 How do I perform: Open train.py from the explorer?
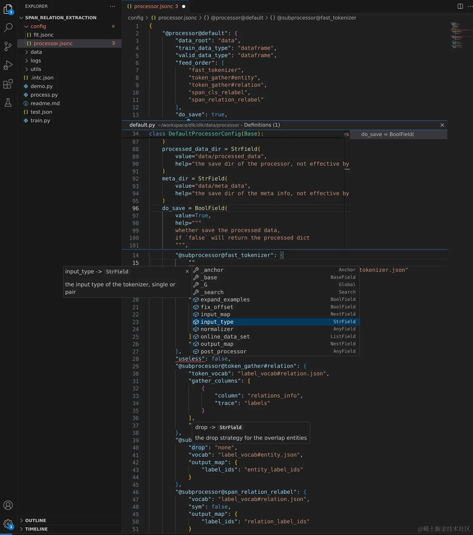pos(69,120)
